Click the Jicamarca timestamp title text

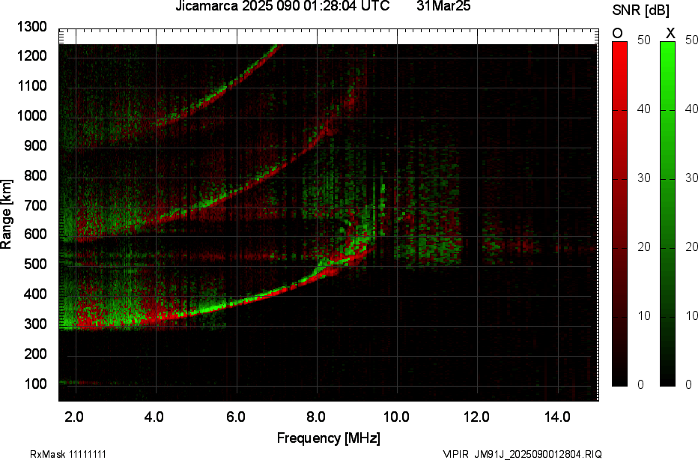282,6
